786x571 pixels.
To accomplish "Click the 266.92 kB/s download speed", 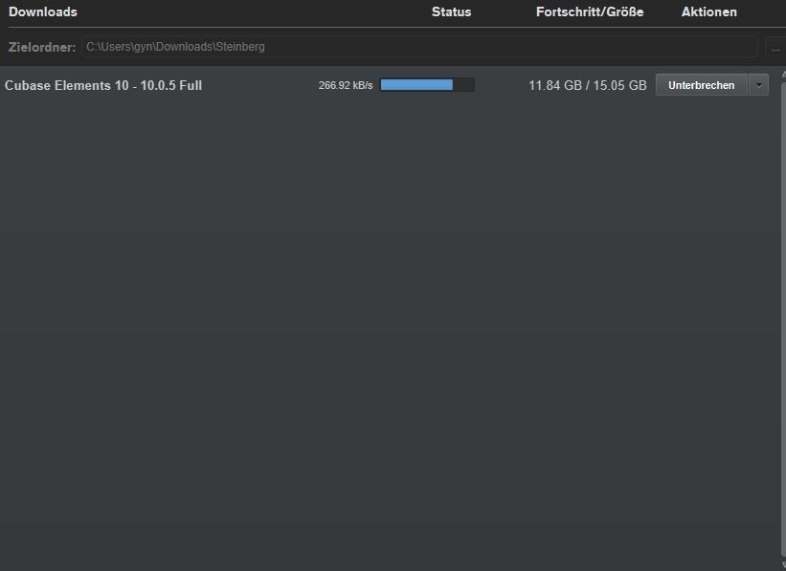I will 345,85.
